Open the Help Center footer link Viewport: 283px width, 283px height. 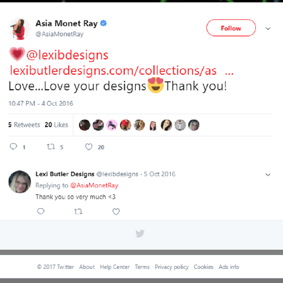[x=114, y=267]
